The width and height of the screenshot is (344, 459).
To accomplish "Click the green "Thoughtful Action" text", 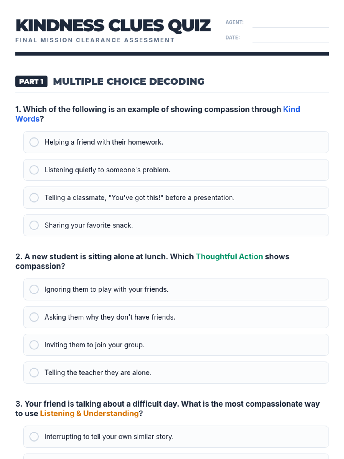I will coord(229,256).
